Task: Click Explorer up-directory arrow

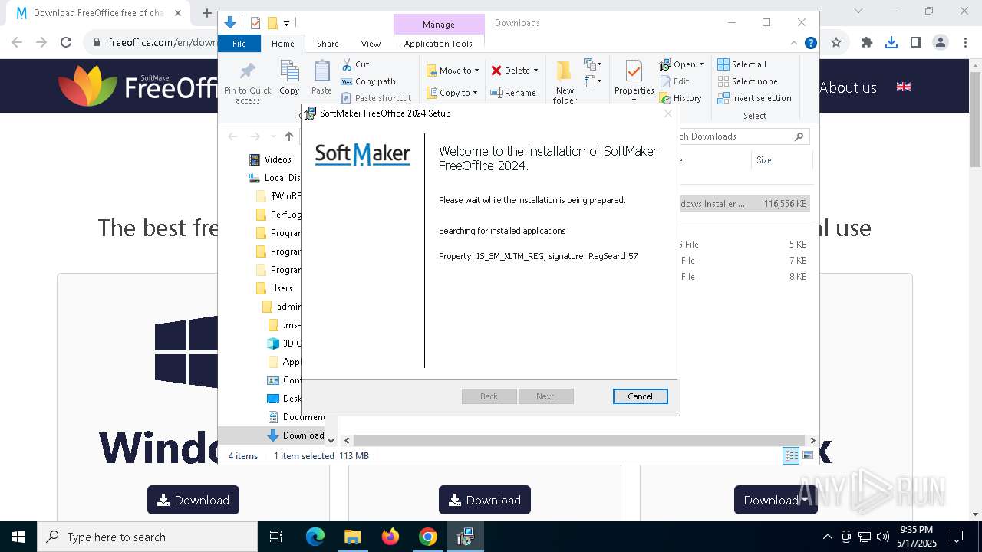Action: point(289,136)
